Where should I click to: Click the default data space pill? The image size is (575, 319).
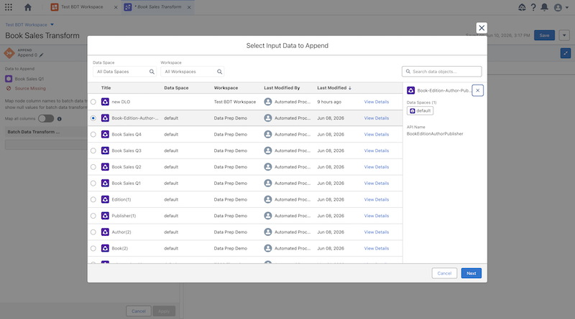coord(420,111)
